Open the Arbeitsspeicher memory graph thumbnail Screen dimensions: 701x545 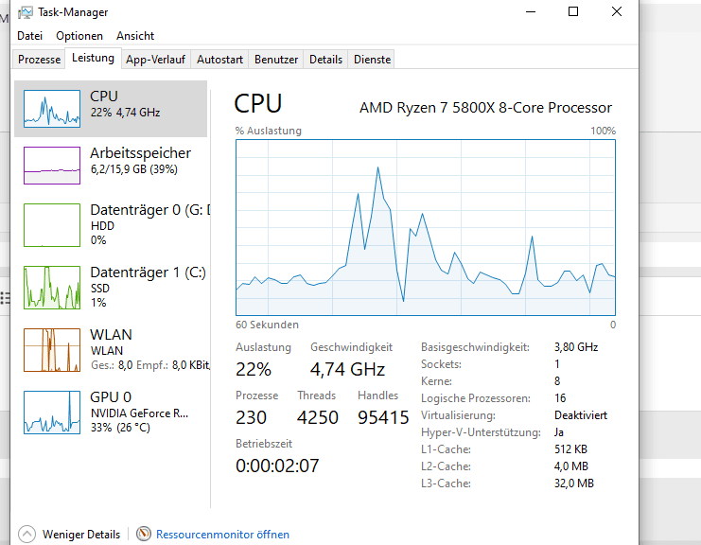coord(52,166)
